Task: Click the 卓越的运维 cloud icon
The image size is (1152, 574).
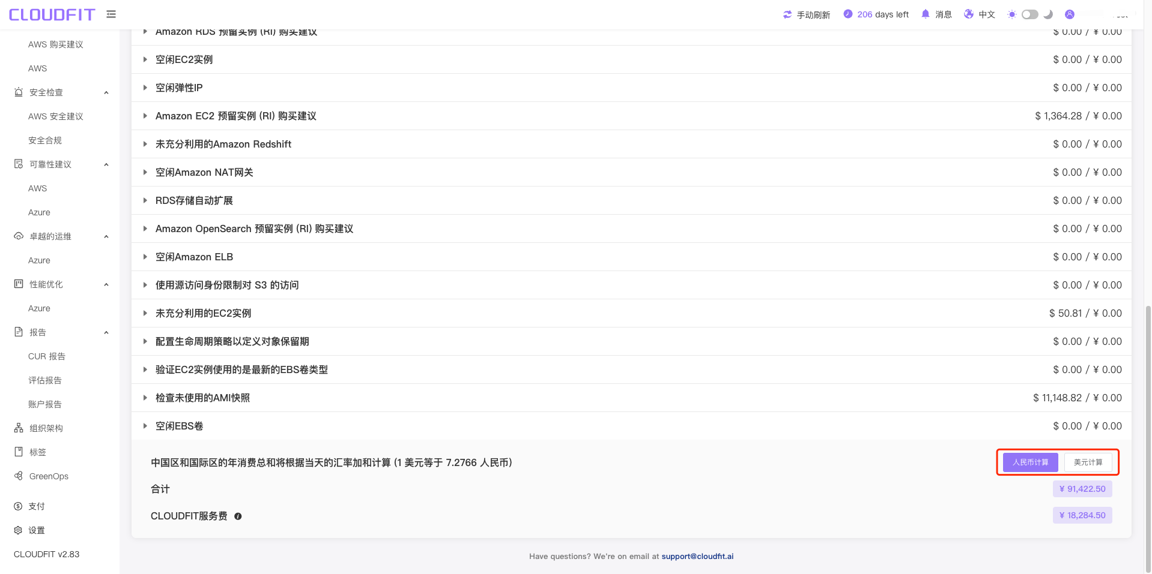Action: click(19, 236)
